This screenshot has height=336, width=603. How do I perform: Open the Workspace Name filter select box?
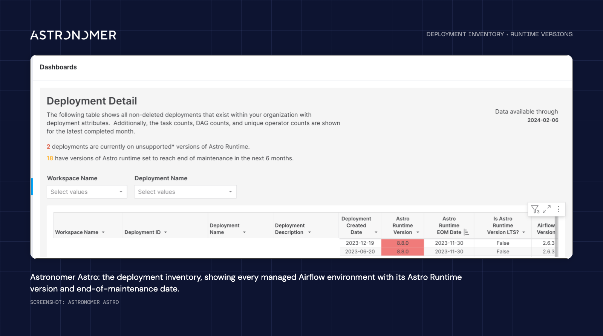tap(87, 192)
